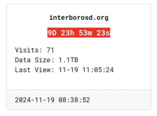Select the 11:05:24 last view time
Screen dimensions: 157x116
pyautogui.click(x=98, y=70)
